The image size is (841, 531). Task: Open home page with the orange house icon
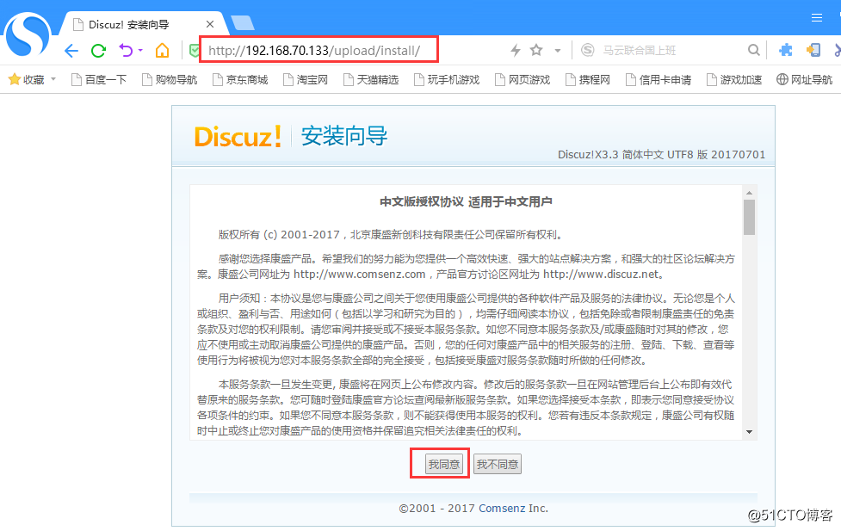pyautogui.click(x=162, y=51)
